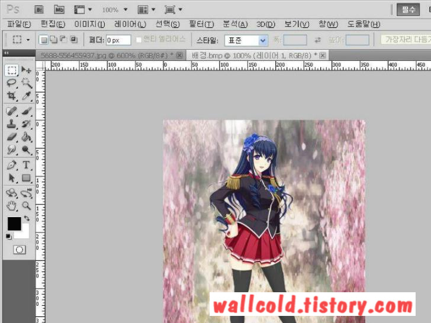Image resolution: width=431 pixels, height=323 pixels.
Task: Open the tool preset picker arrow
Action: 28,40
